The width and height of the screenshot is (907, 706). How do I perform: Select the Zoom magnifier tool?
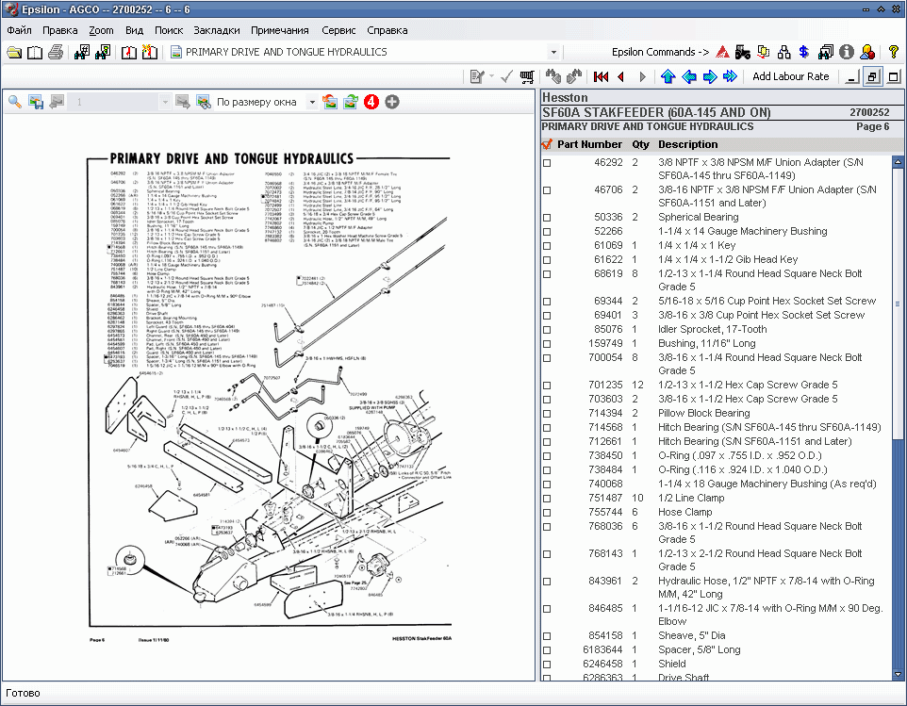(x=14, y=101)
